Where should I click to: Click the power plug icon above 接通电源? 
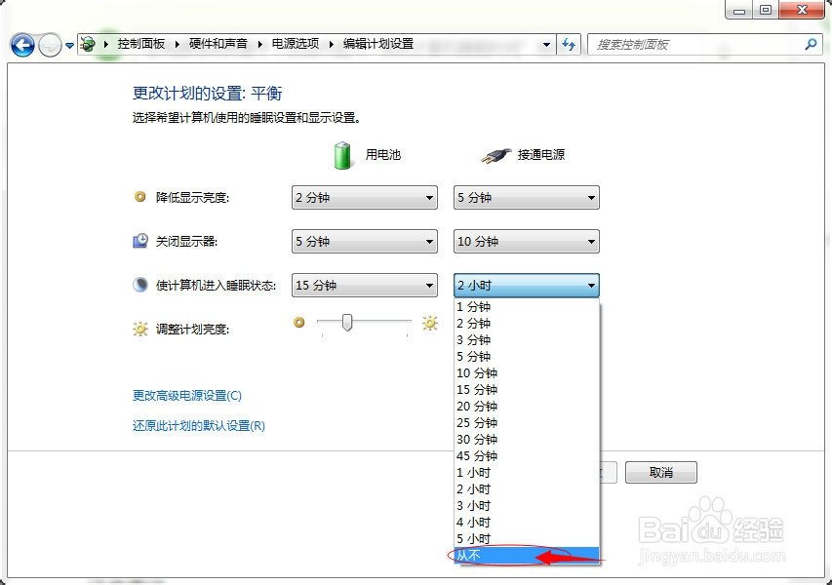495,154
